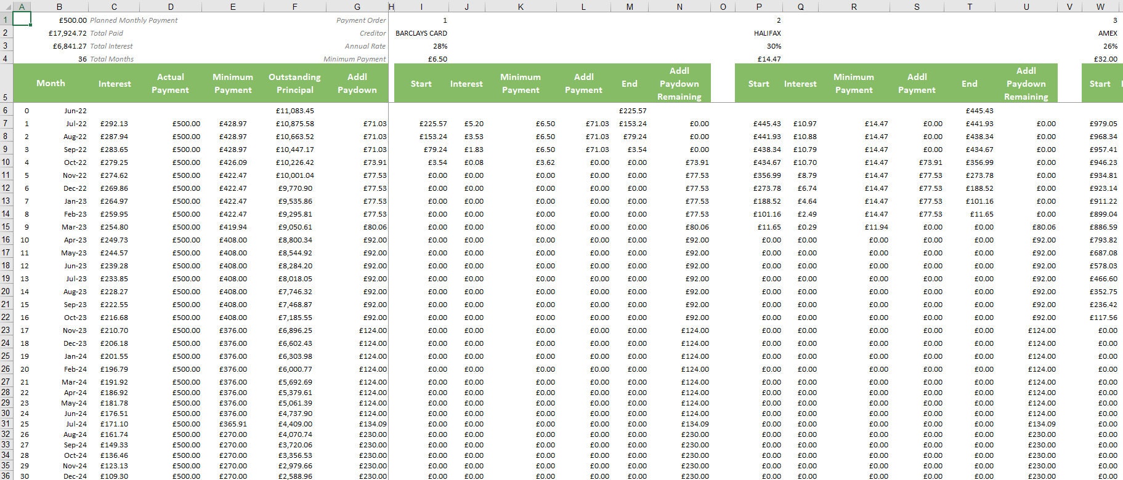Select column D header

coord(171,7)
